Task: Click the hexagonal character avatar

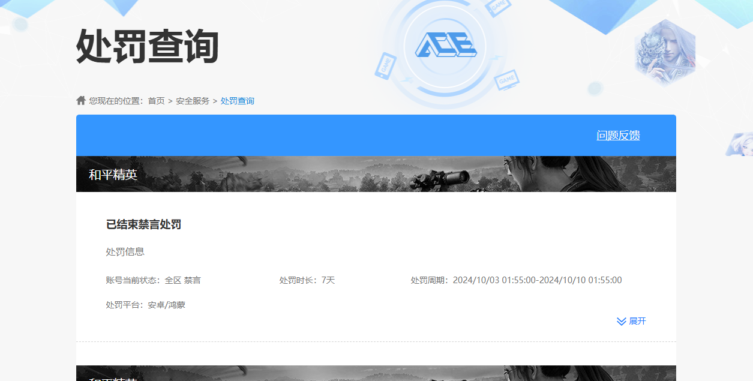Action: (x=665, y=51)
